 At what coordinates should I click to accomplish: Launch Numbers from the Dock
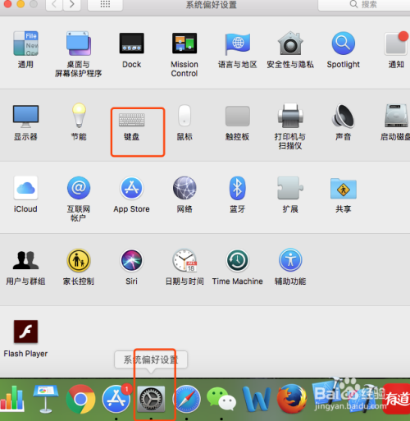click(11, 398)
